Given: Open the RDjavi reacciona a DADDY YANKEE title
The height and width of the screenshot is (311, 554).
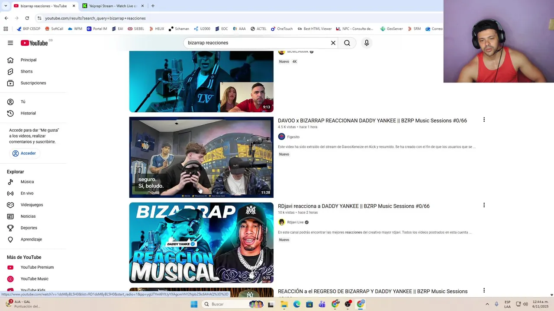Looking at the screenshot, I should (354, 206).
